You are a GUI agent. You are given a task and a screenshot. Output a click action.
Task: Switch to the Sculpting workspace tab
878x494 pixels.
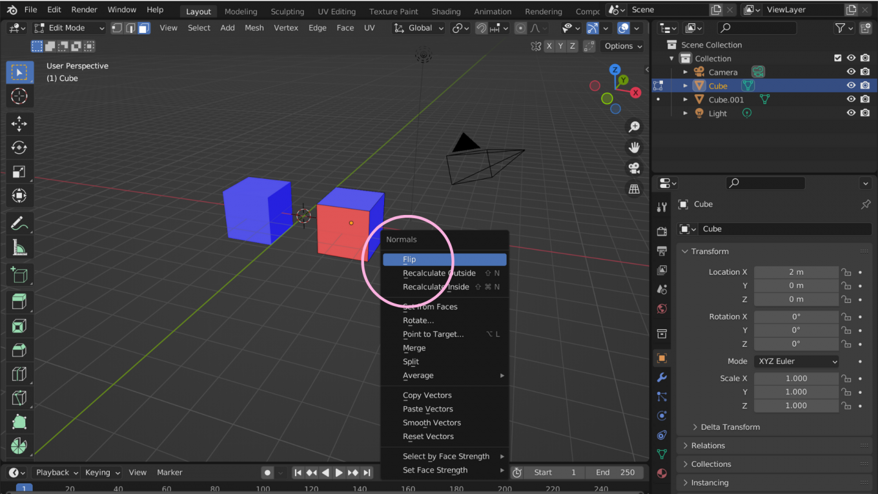[287, 11]
